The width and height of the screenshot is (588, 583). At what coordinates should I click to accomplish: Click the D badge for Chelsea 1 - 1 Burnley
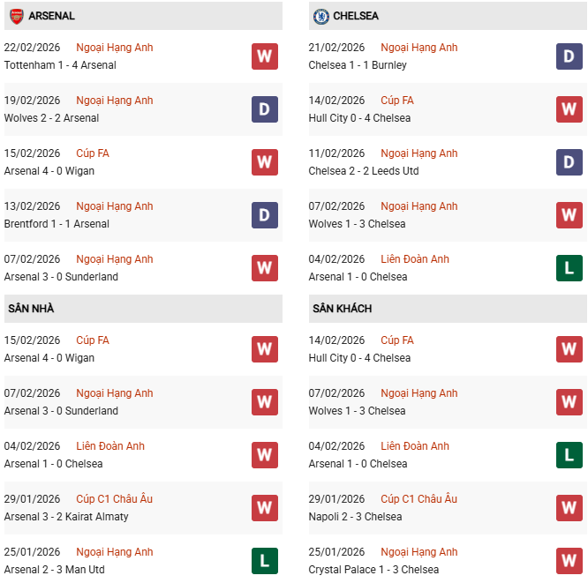569,56
